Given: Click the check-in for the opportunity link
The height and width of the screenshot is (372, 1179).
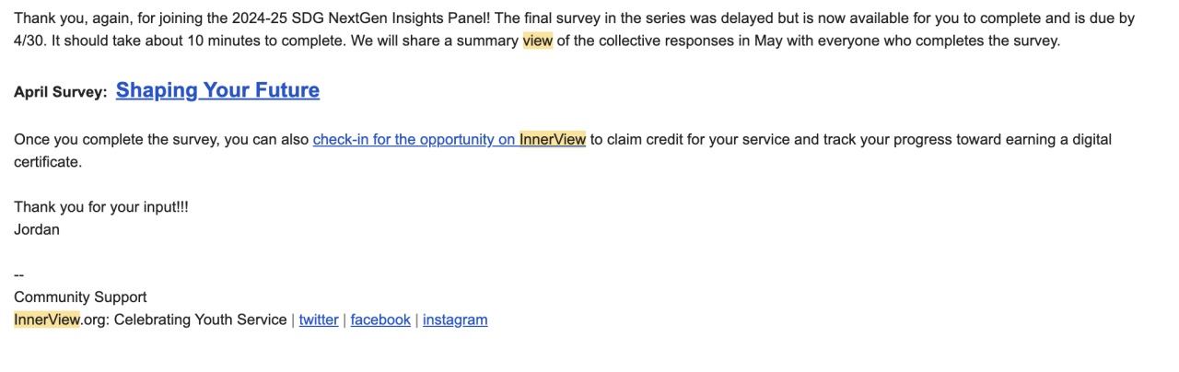Looking at the screenshot, I should tap(414, 140).
